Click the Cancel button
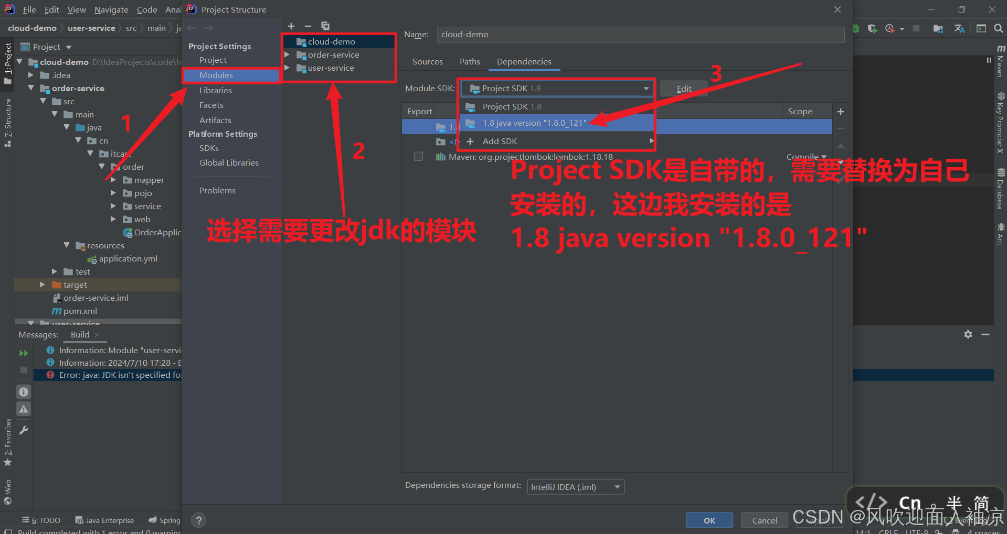This screenshot has width=1007, height=534. (x=765, y=520)
